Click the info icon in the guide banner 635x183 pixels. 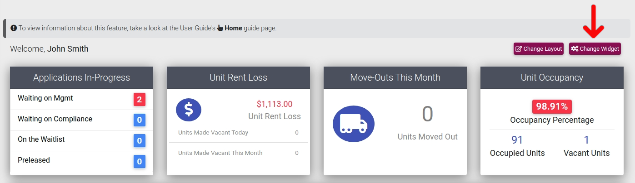[x=14, y=28]
